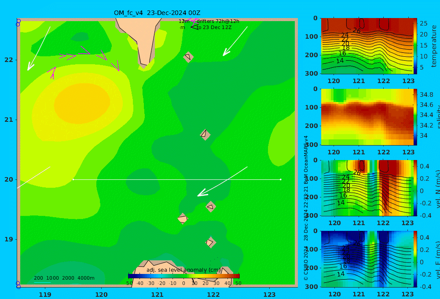440x299 pixels.
Task: Click latitude label '20' on the map axis
Action: point(9,179)
